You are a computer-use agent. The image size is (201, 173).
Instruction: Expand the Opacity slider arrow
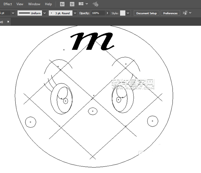point(107,13)
